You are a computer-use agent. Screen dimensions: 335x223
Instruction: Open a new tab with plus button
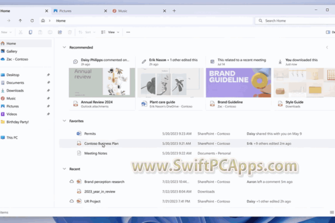pyautogui.click(x=174, y=11)
